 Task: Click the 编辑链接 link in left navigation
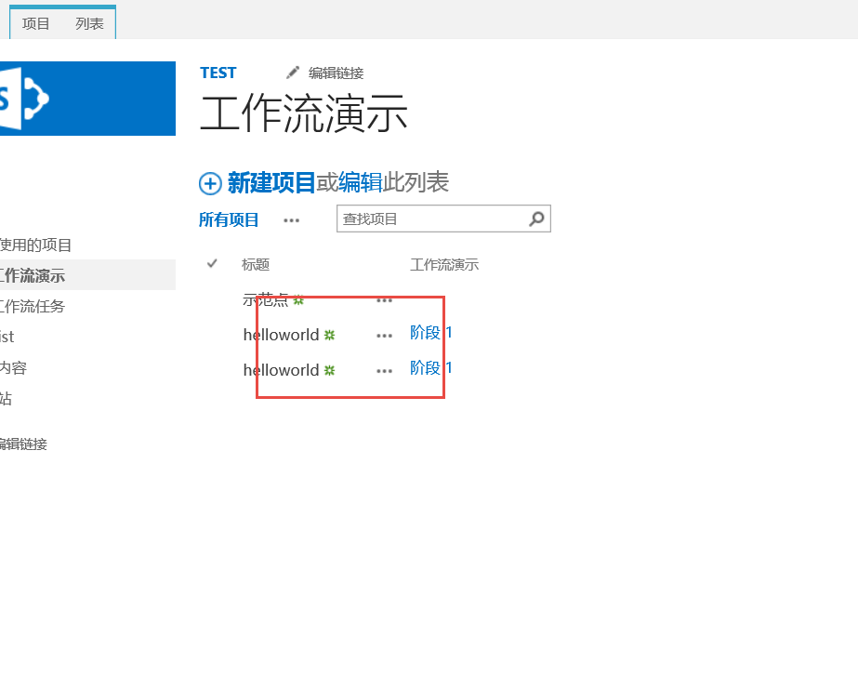[x=23, y=444]
